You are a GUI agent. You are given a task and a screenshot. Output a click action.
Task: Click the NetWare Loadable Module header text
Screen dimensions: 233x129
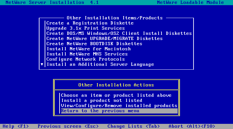(190, 3)
